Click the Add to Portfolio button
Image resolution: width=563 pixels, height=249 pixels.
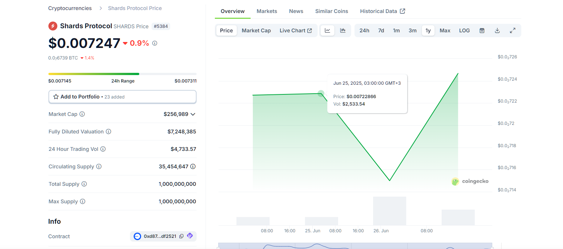point(123,97)
